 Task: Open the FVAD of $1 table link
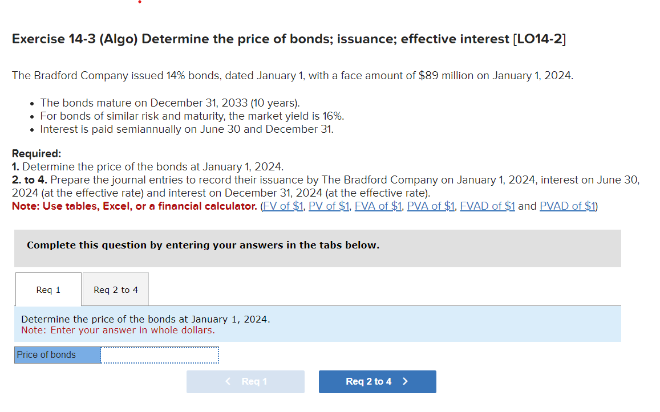pos(487,206)
